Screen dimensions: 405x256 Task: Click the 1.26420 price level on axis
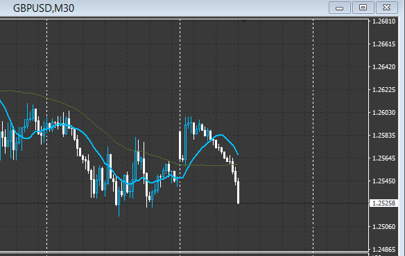click(x=384, y=67)
